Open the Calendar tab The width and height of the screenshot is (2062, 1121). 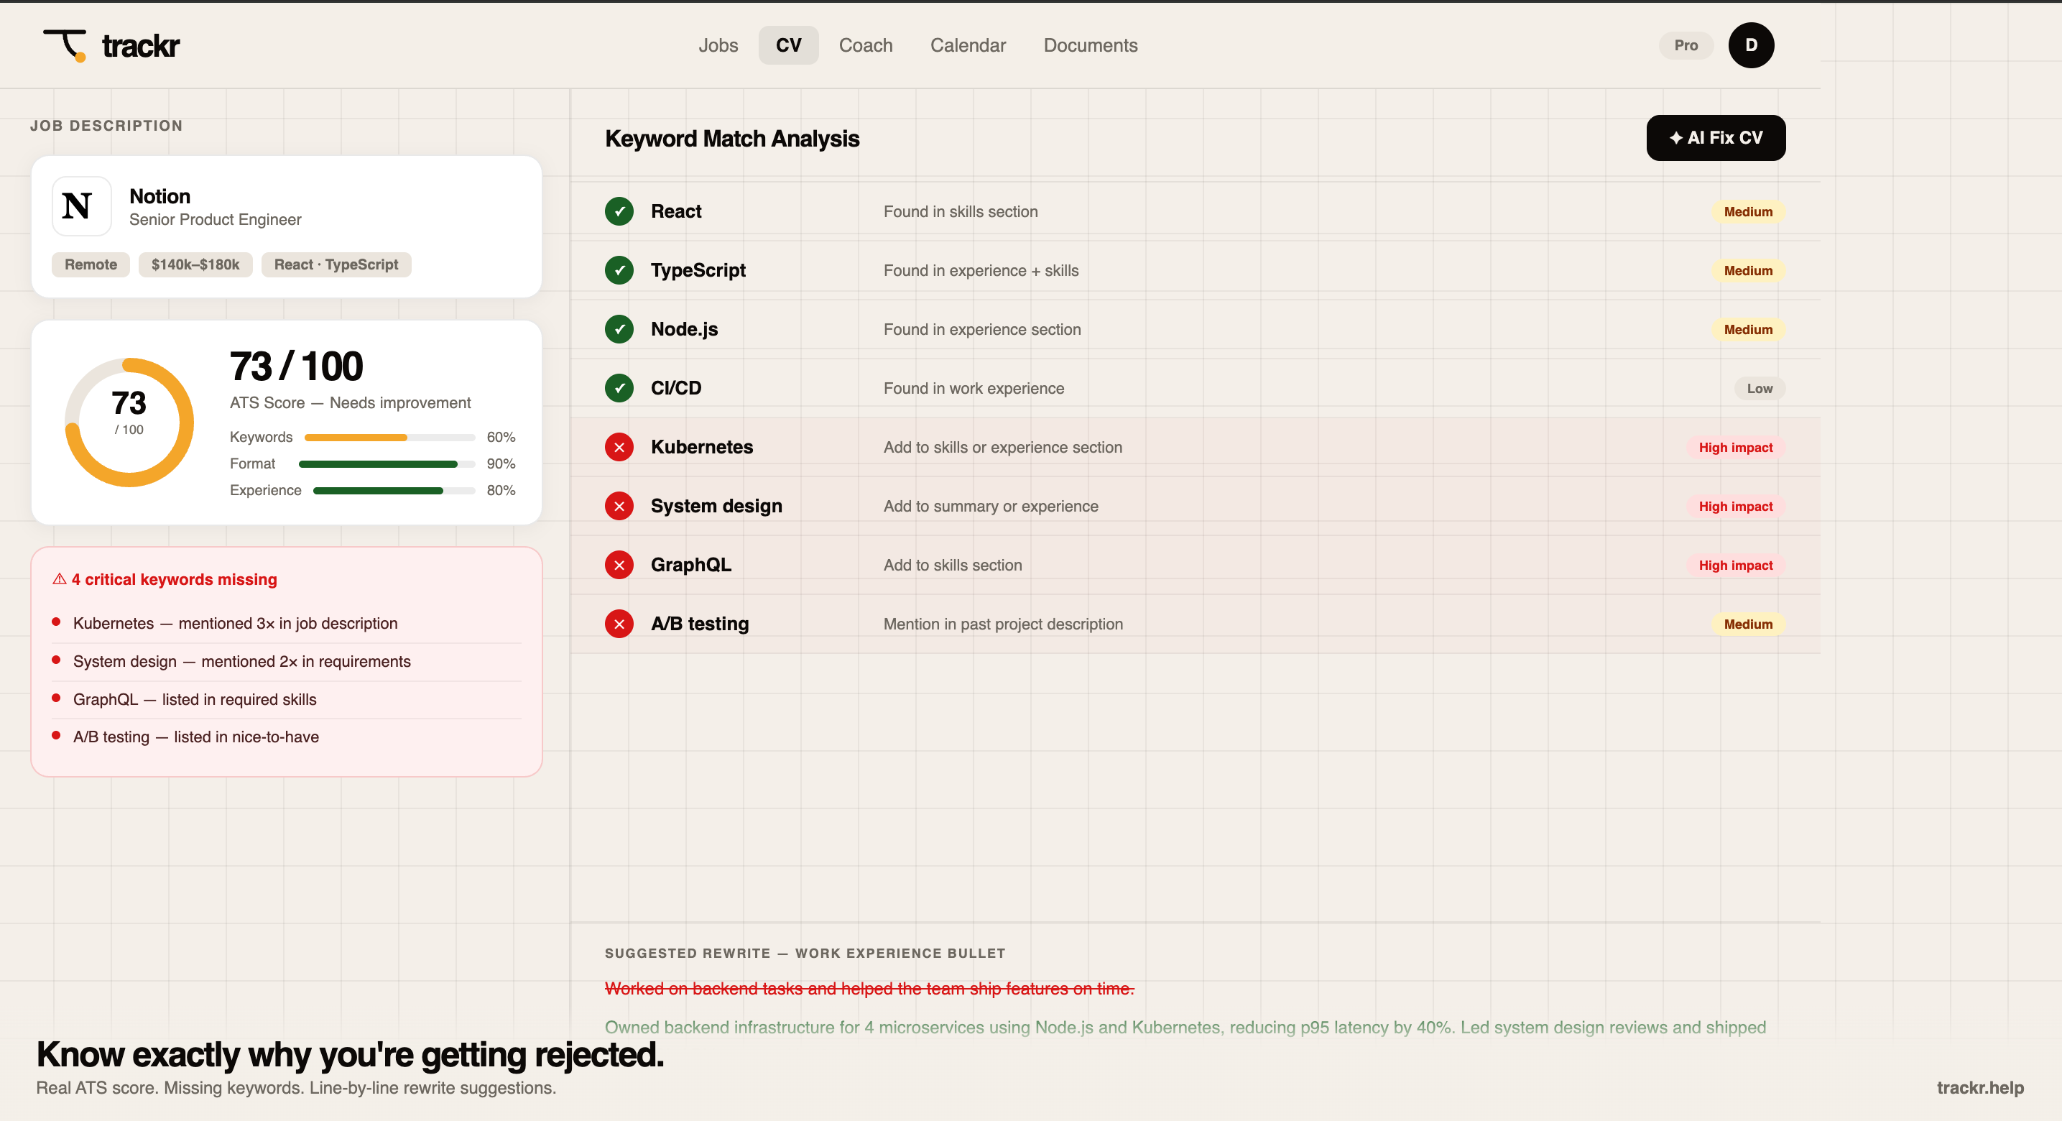tap(967, 46)
